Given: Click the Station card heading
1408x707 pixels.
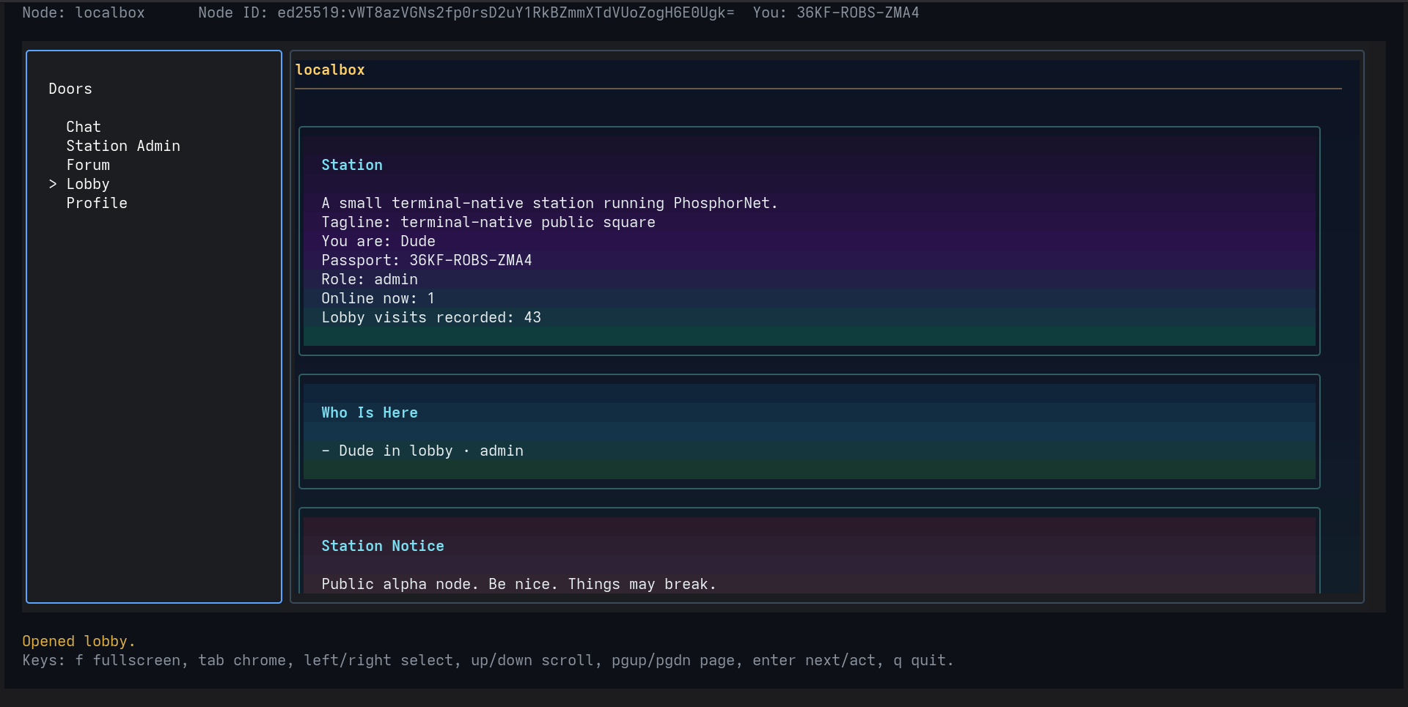Looking at the screenshot, I should pyautogui.click(x=352, y=165).
